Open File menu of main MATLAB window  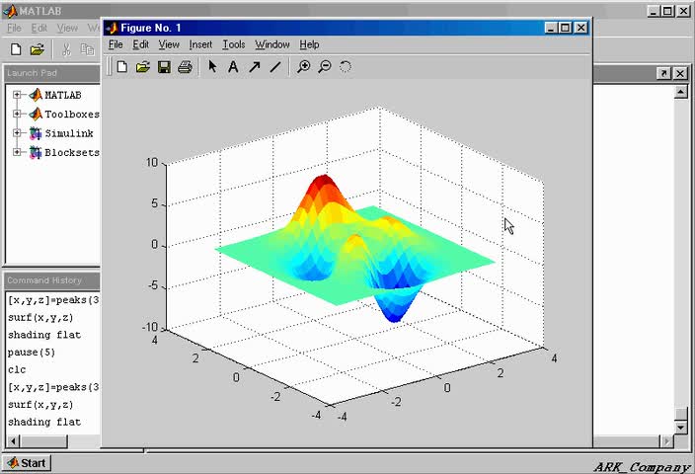click(14, 28)
